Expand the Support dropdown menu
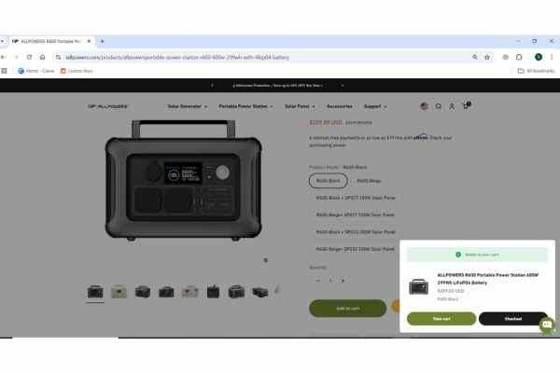The width and height of the screenshot is (560, 373). [375, 106]
